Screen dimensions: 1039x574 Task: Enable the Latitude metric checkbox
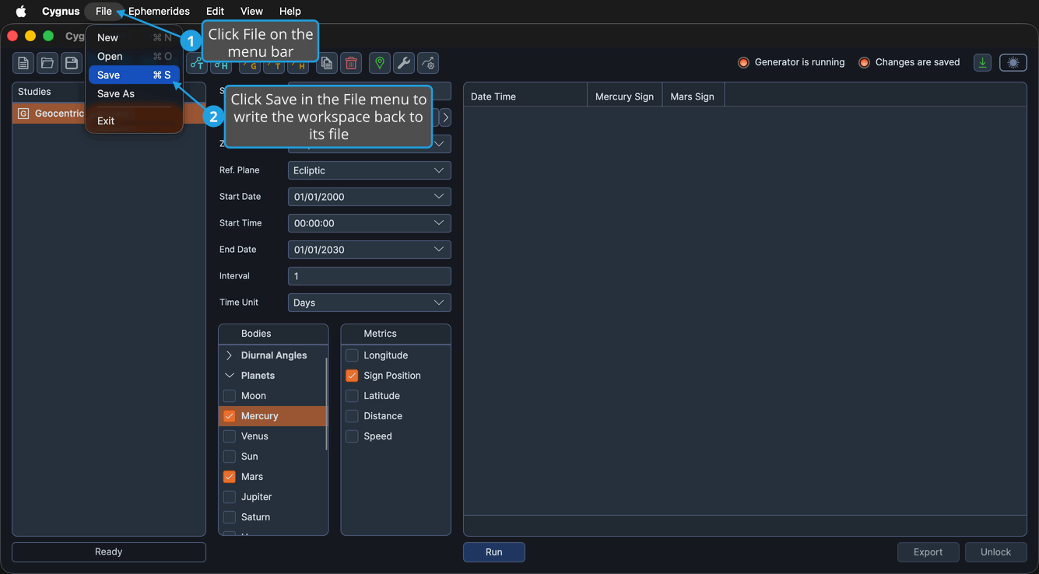click(x=352, y=396)
